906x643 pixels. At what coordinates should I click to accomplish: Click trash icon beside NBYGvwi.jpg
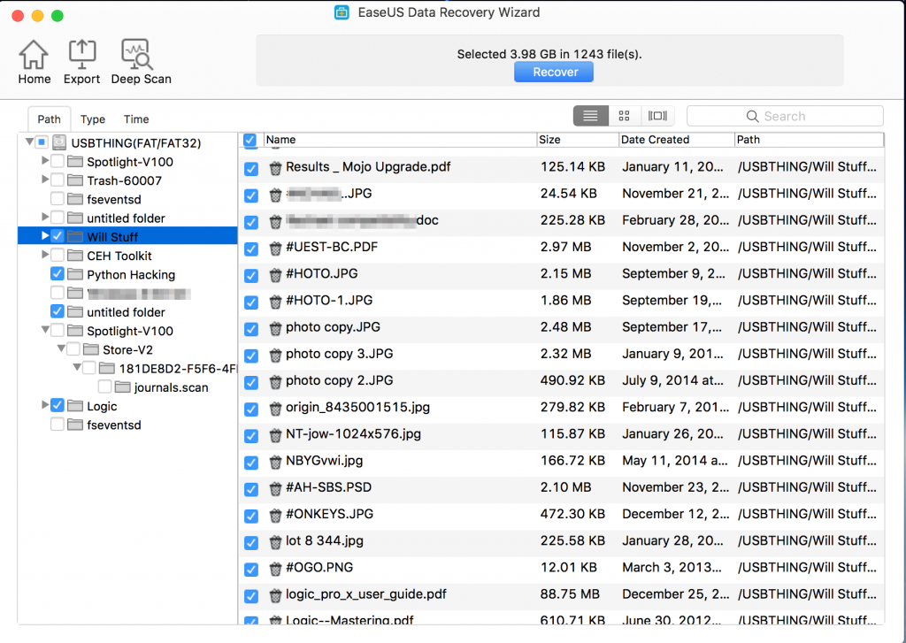pos(276,463)
